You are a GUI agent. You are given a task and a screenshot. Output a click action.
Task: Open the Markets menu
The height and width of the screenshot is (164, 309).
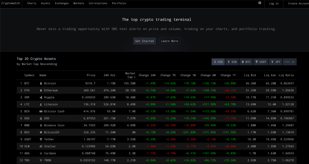[x=79, y=3]
